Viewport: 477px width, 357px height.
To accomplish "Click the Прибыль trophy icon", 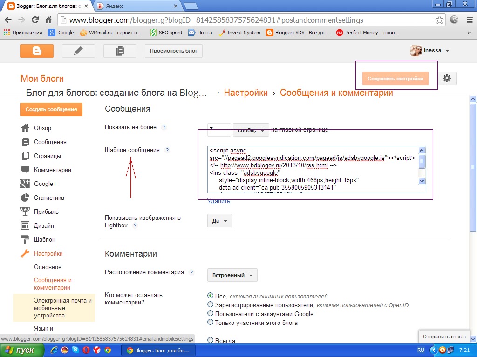I will (x=25, y=212).
